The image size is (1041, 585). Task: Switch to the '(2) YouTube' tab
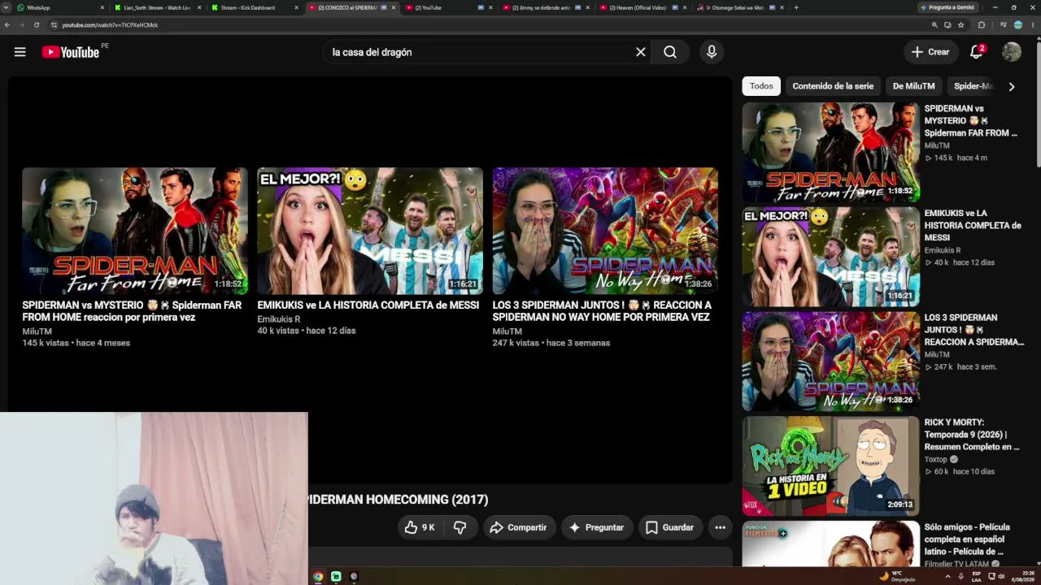[448, 7]
